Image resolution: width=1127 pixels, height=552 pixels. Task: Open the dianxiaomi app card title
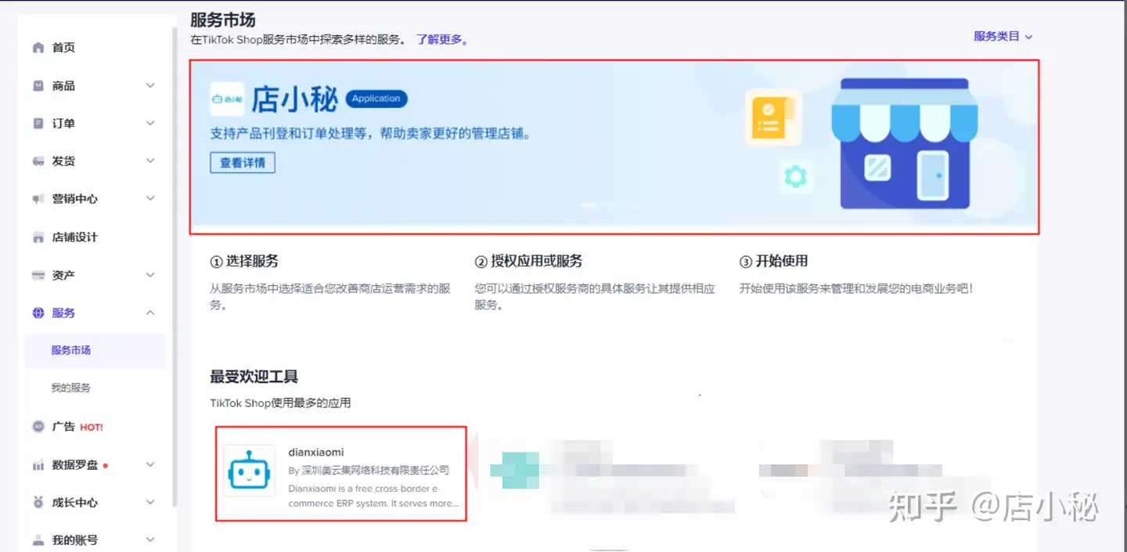316,452
